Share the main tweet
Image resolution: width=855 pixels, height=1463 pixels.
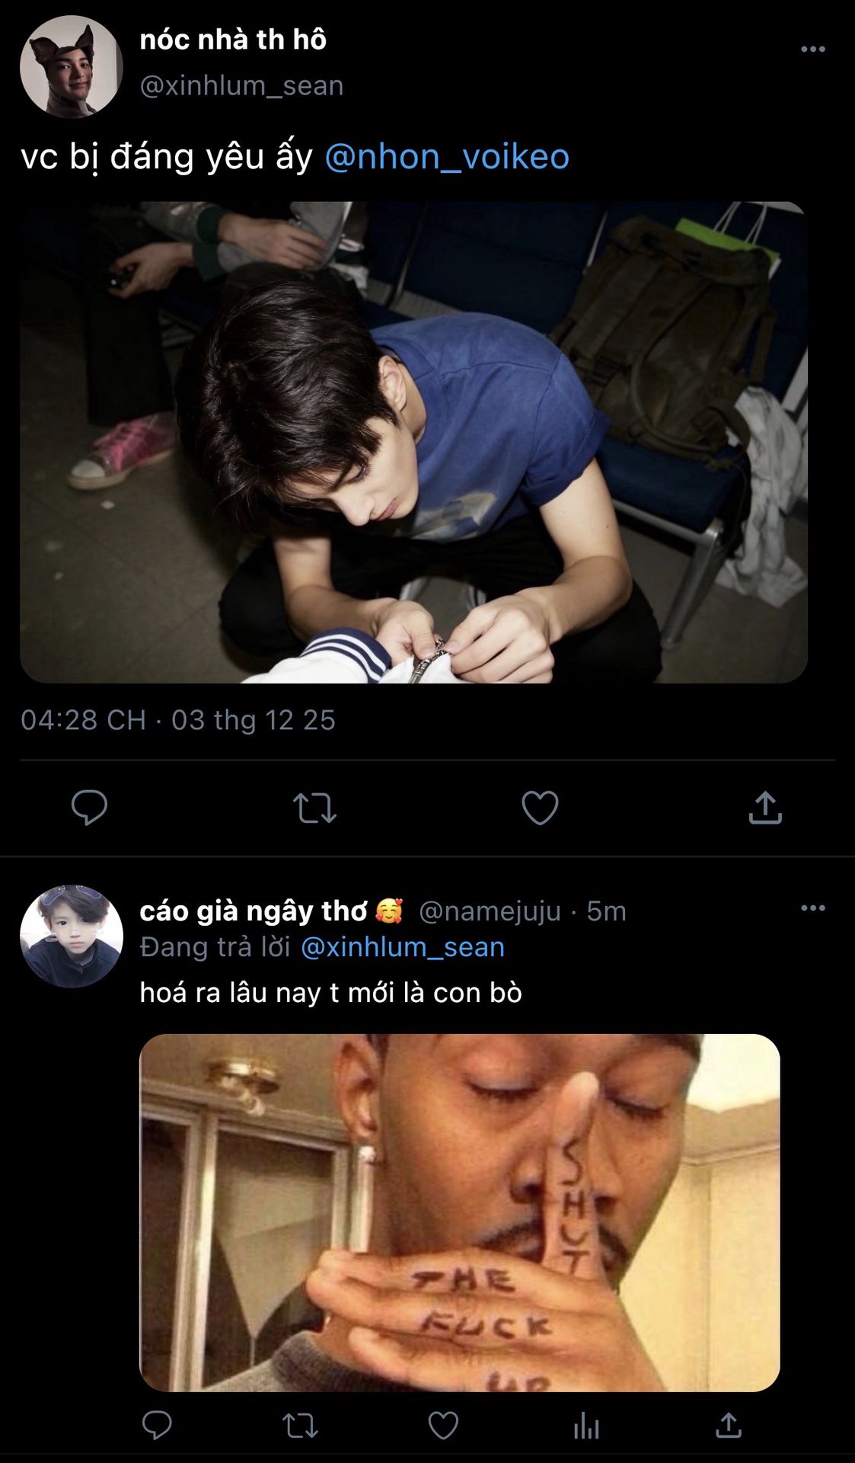(765, 808)
